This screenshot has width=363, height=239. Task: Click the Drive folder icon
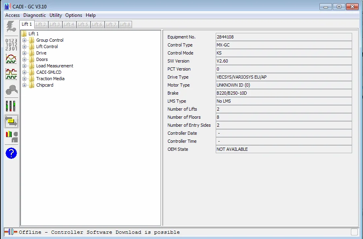coord(32,53)
